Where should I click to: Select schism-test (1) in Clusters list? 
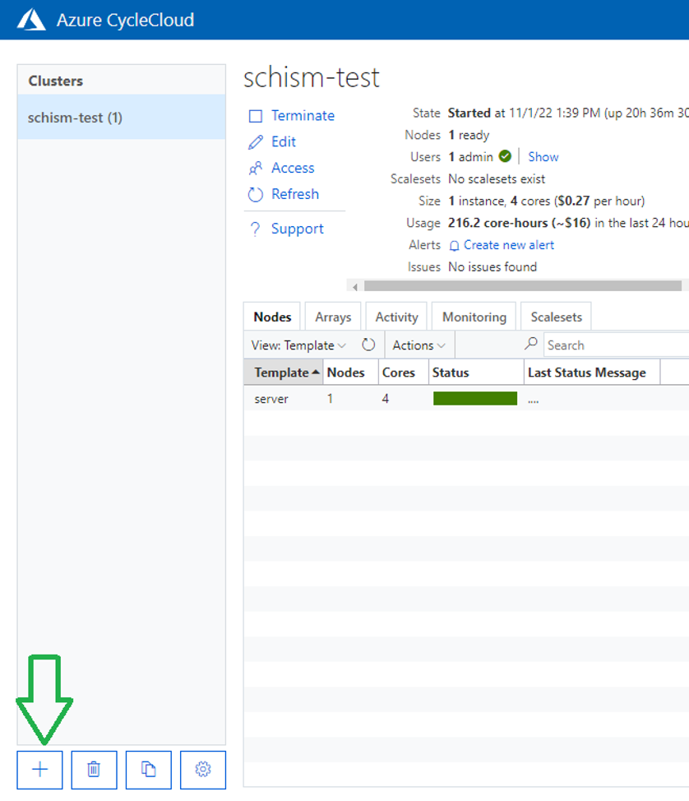pos(122,118)
